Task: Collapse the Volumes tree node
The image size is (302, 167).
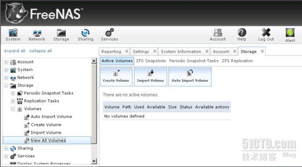Action: tap(13, 109)
